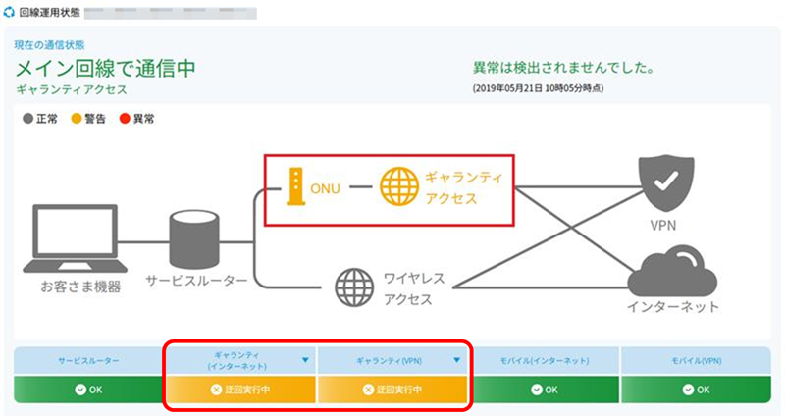The width and height of the screenshot is (785, 417).
Task: Click the green OK button under サービスルーター
Action: (87, 389)
